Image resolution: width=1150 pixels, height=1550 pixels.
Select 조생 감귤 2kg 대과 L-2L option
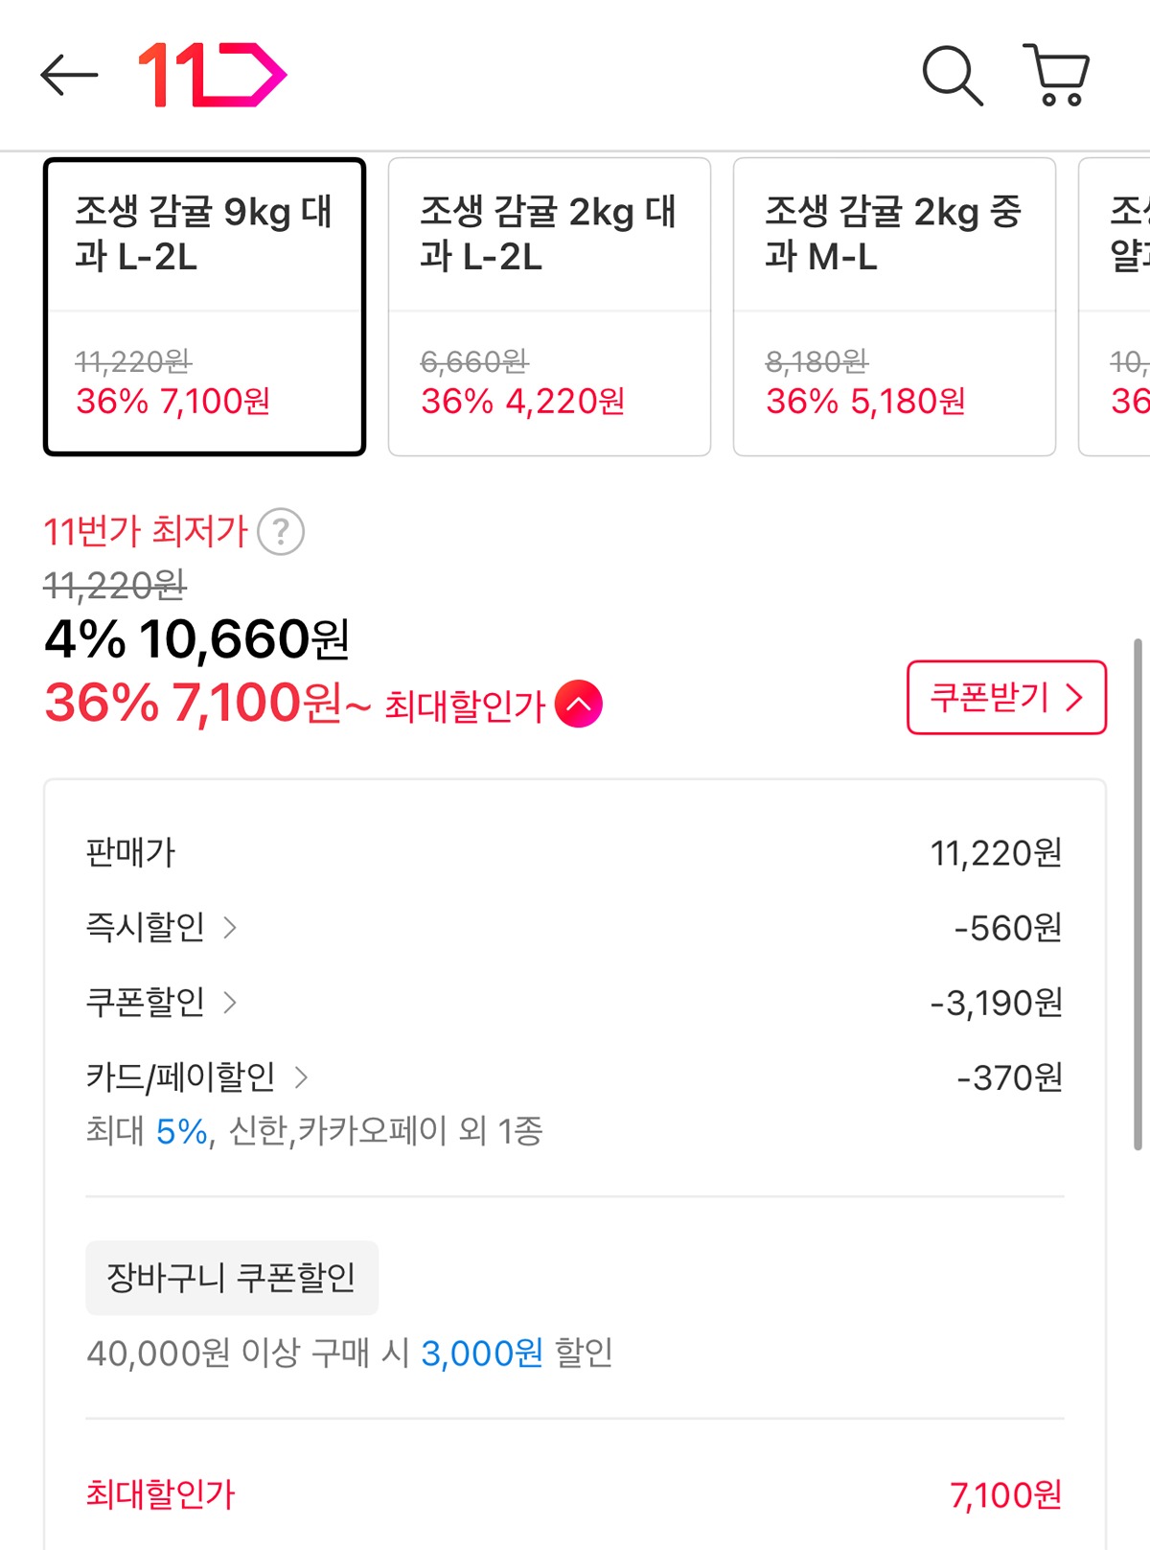(x=549, y=307)
